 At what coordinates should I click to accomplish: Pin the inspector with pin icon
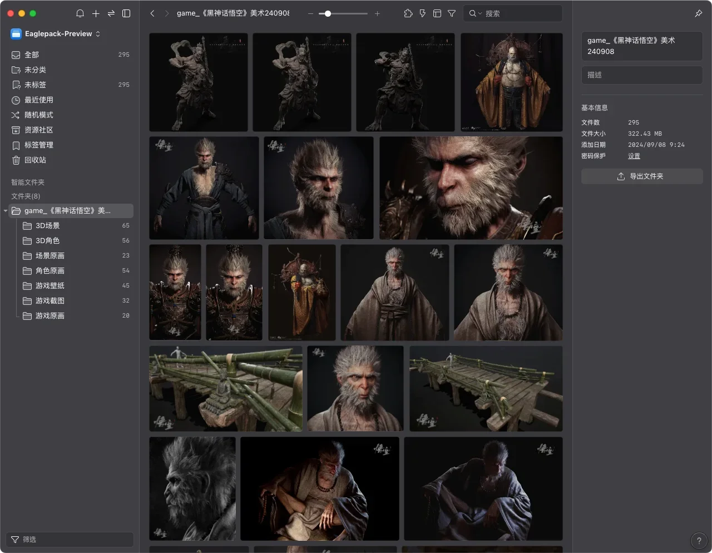(699, 13)
